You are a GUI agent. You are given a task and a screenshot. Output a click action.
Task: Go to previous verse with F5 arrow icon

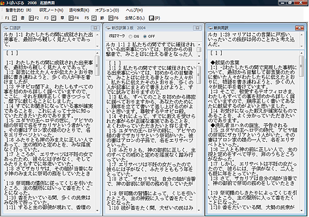(x=94, y=18)
